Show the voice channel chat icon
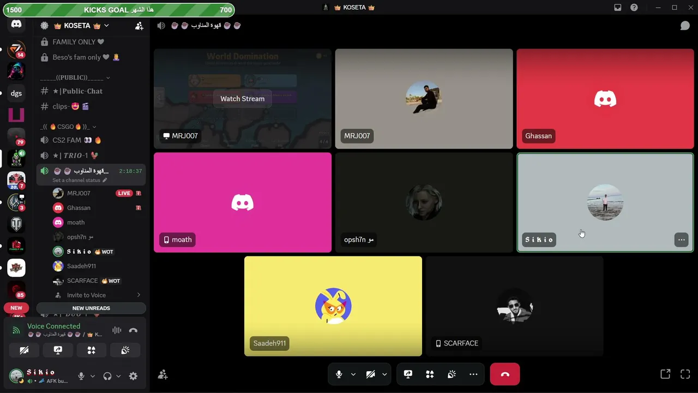Screen dimensions: 698x393 coord(685,26)
